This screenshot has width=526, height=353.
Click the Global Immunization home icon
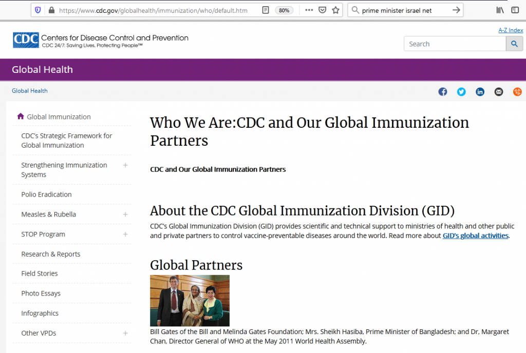point(21,116)
